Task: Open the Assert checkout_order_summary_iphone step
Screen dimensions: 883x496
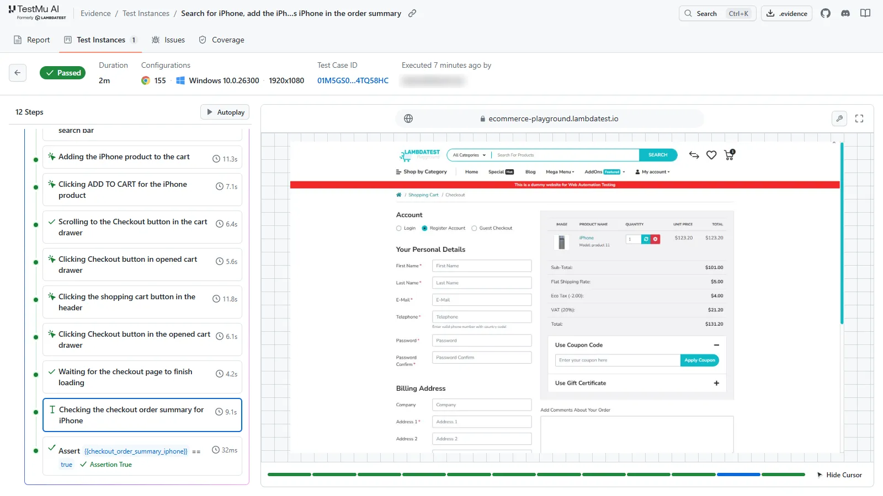Action: (142, 456)
